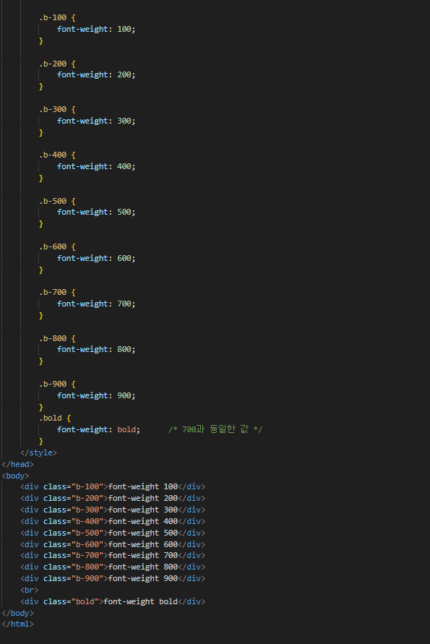Viewport: 430px width, 644px height.
Task: Click the font-weight: 100 declaration
Action: 96,29
